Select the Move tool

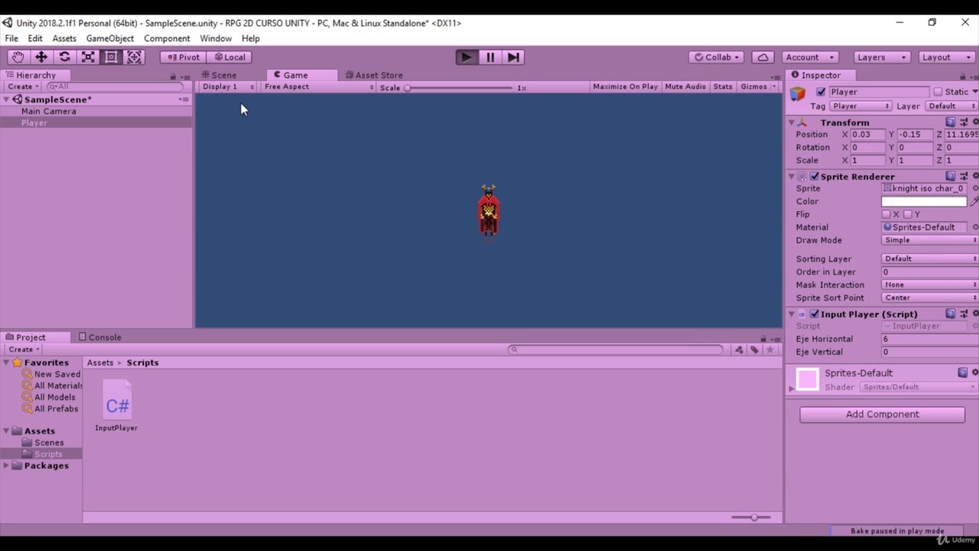(x=41, y=57)
